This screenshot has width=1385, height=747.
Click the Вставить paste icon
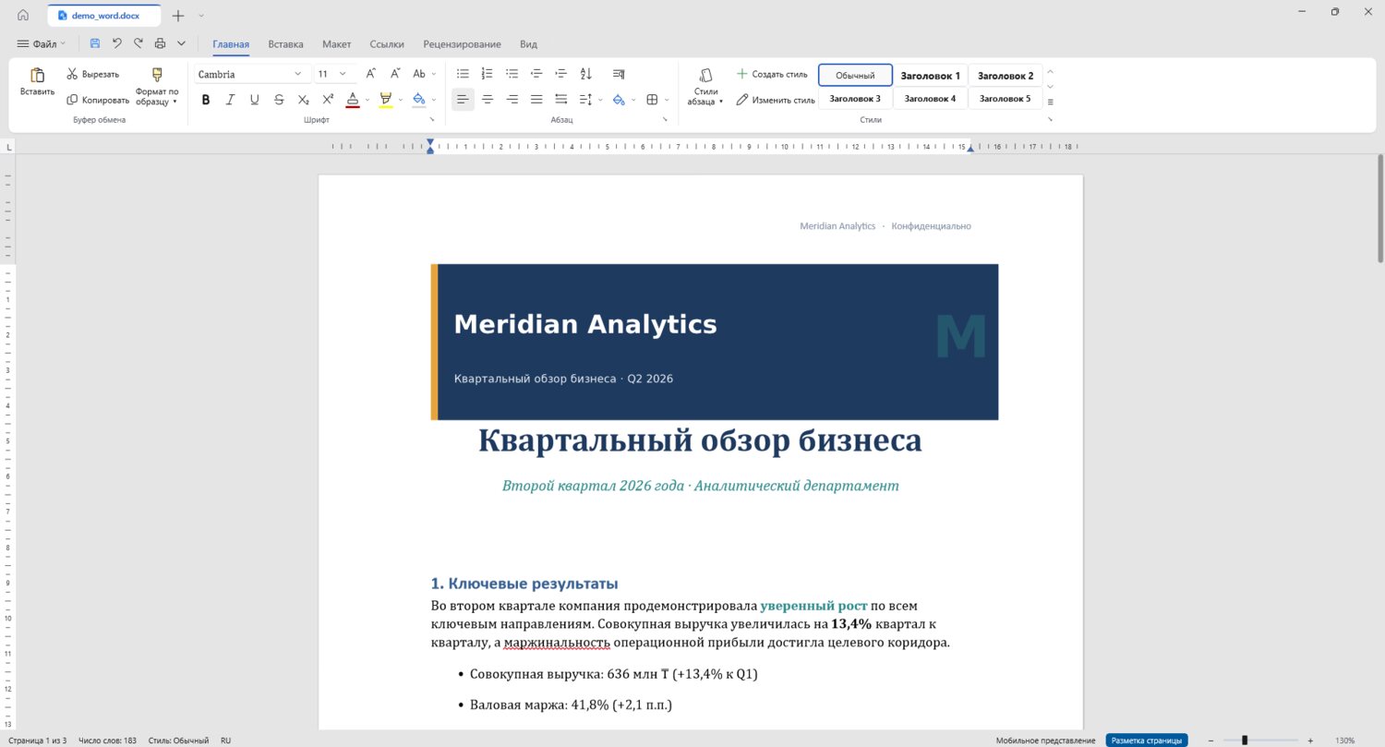click(x=37, y=76)
